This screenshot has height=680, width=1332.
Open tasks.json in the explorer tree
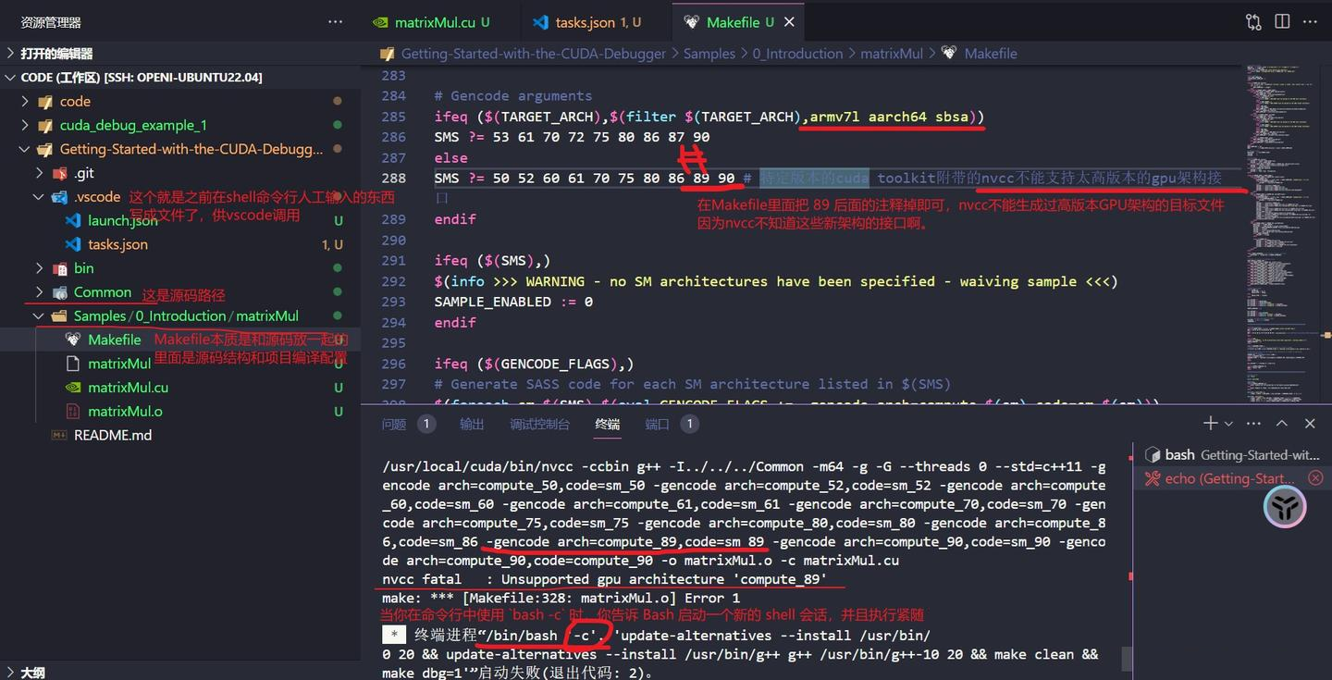(x=117, y=244)
